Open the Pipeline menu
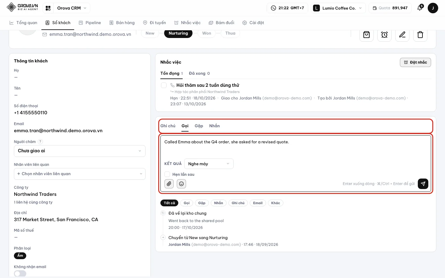The image size is (445, 278). (90, 23)
